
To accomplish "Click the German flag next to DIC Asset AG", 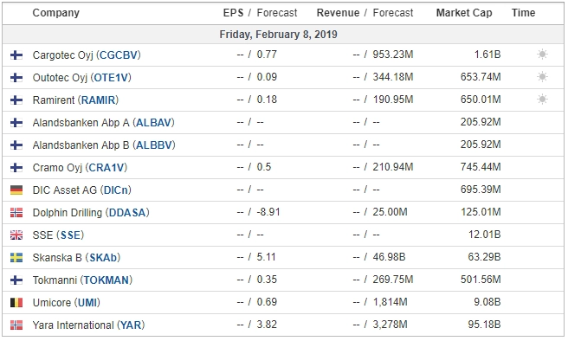I will pyautogui.click(x=16, y=190).
